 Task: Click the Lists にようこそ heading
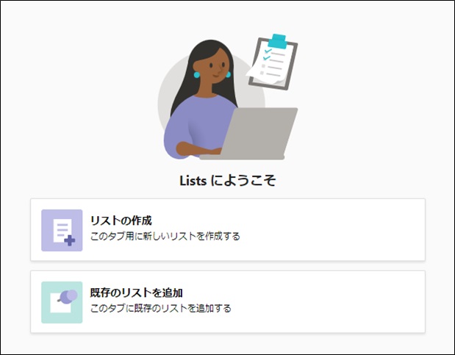pos(228,181)
